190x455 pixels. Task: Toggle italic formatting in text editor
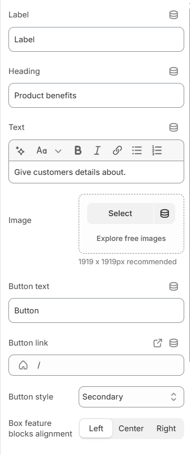click(x=97, y=151)
